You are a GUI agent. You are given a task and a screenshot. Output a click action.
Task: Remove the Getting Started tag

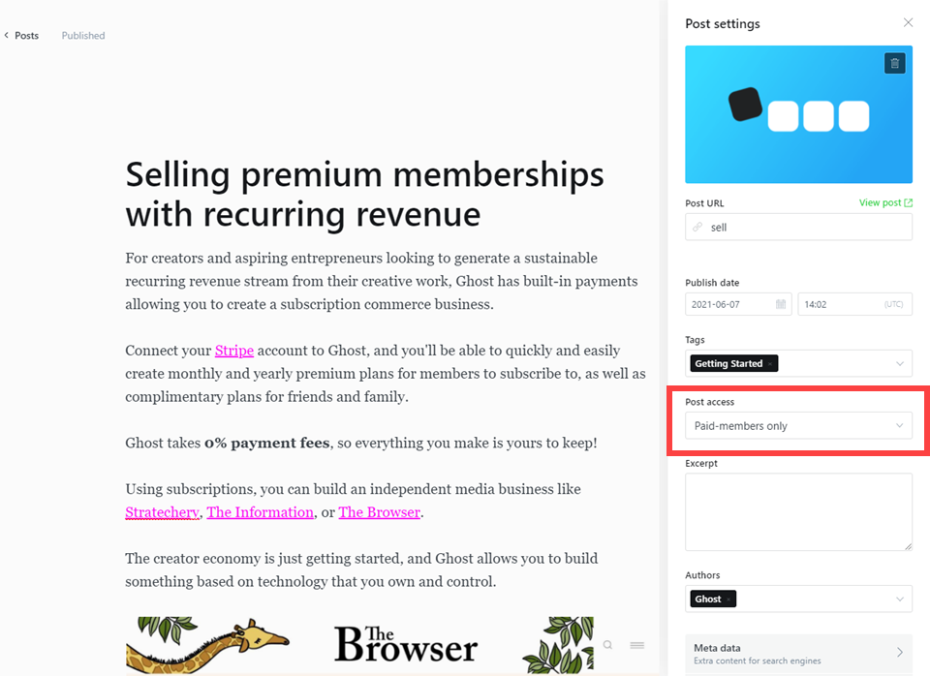click(x=770, y=364)
